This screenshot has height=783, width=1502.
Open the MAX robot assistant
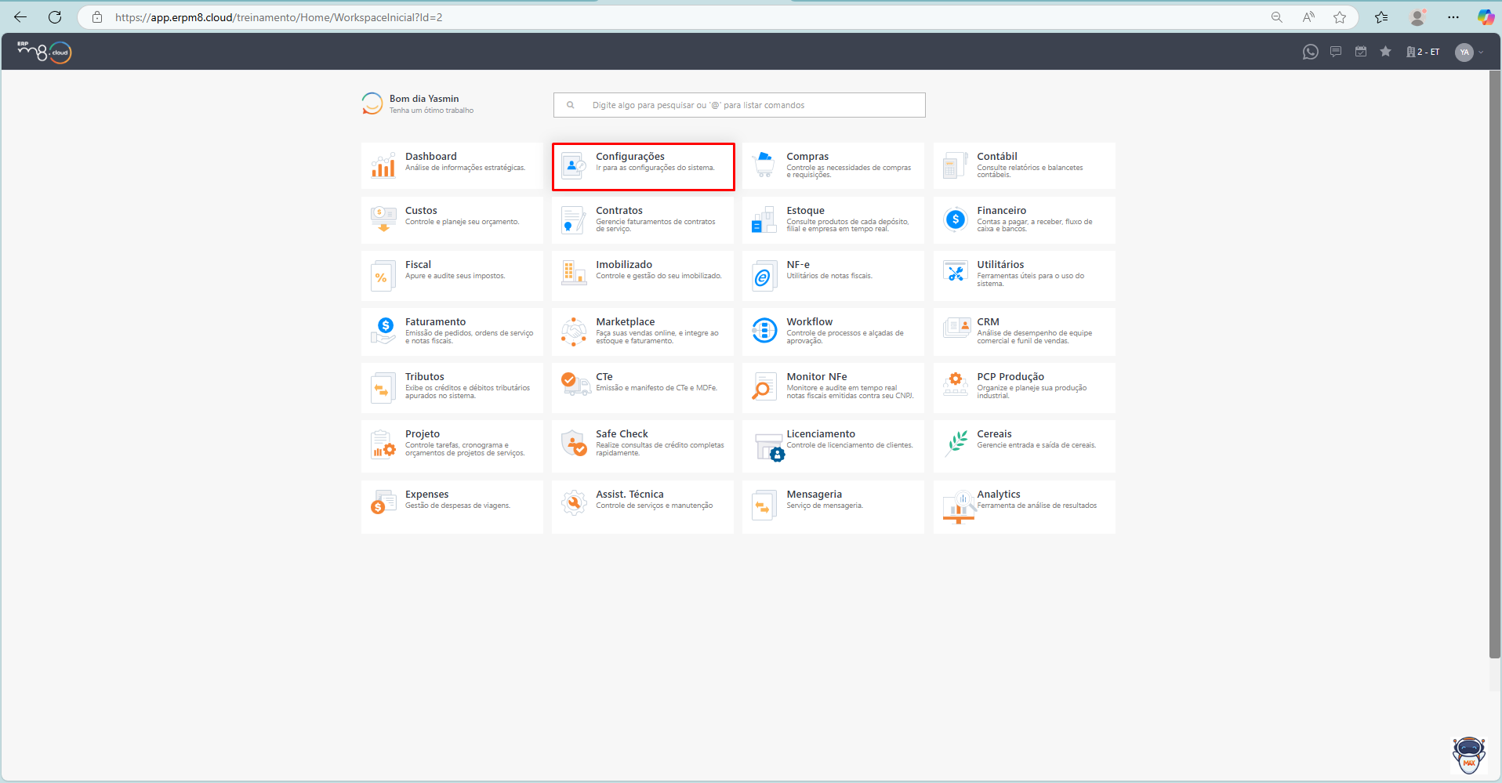[x=1468, y=756]
